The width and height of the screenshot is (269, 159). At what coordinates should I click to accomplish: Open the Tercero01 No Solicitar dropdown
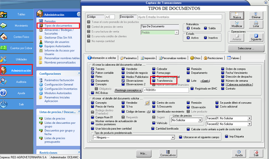point(249,118)
